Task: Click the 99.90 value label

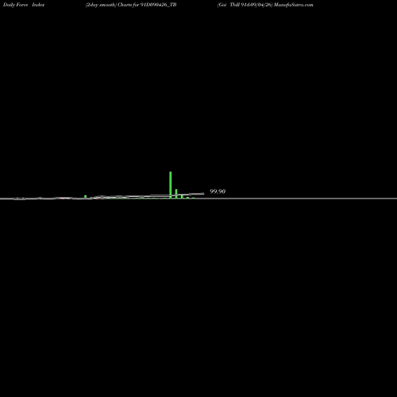Action: (218, 191)
